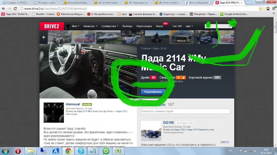Click the Главная breadcrumb link
277x155 pixels.
pyautogui.click(x=146, y=48)
